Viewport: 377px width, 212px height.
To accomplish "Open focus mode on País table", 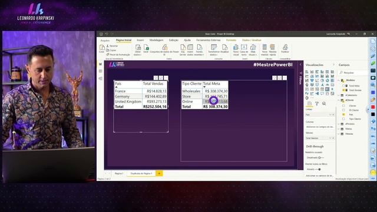I will pos(161,78).
